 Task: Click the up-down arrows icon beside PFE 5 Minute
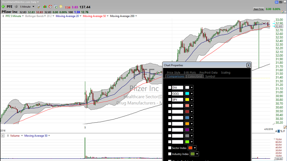3,16
